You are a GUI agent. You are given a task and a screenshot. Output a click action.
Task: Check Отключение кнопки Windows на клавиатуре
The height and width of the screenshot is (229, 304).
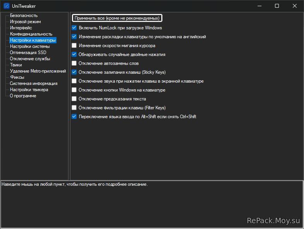74,90
